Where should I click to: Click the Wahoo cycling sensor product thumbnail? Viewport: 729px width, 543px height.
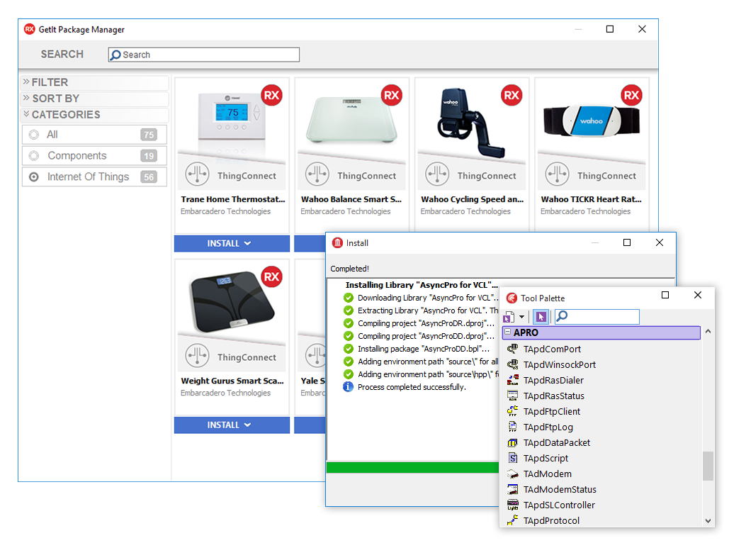[x=470, y=123]
